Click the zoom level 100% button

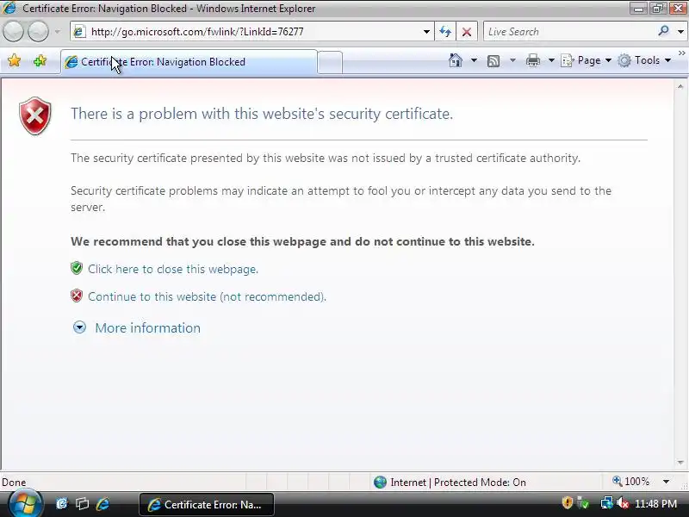click(x=631, y=482)
